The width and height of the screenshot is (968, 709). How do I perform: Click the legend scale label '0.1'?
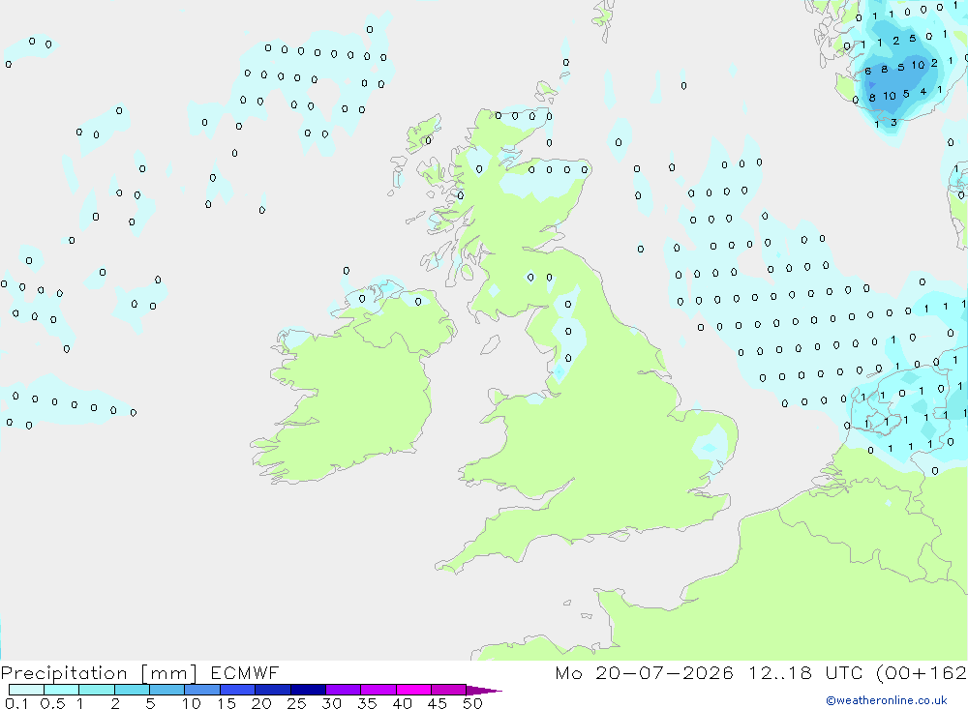click(x=16, y=703)
